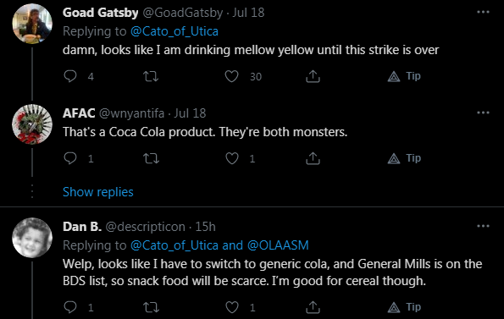Share Goad Gatsby's tweet
Screen dimensions: 504x319
[313, 76]
